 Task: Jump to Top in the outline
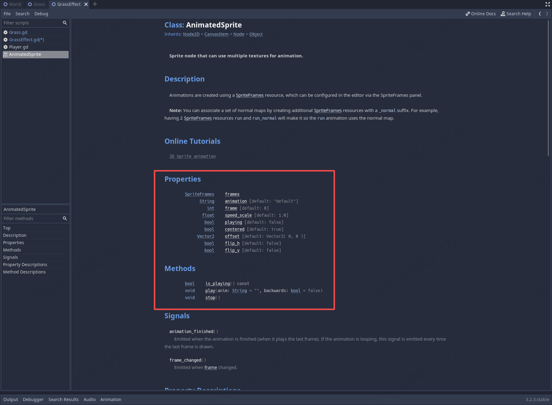point(35,228)
